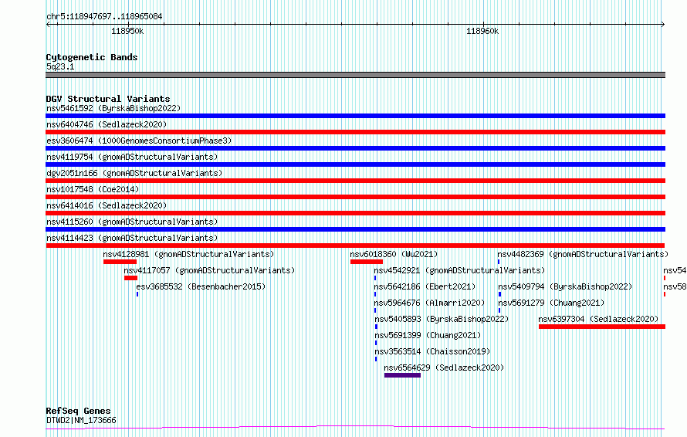Image resolution: width=687 pixels, height=437 pixels.
Task: Open the nsv6404746 (Sedlazeck2020) variant
Action: pos(107,124)
